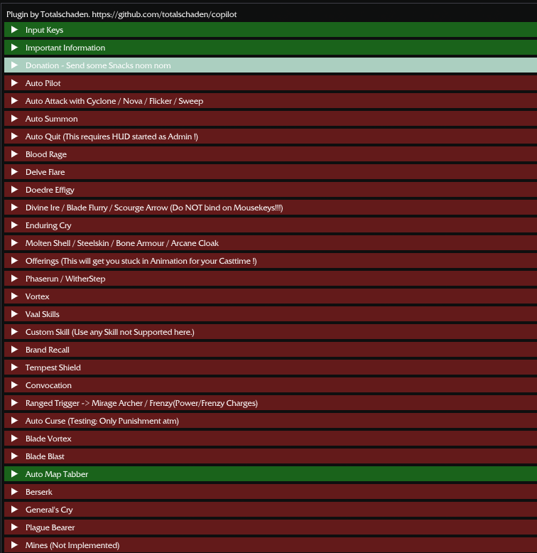The height and width of the screenshot is (553, 537).
Task: Click the 'Auto Map Tabber' label
Action: (57, 474)
